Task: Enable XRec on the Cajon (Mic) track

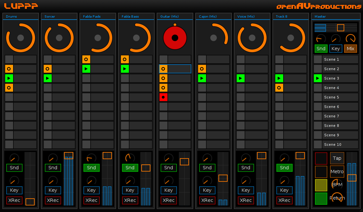Action: [207, 200]
